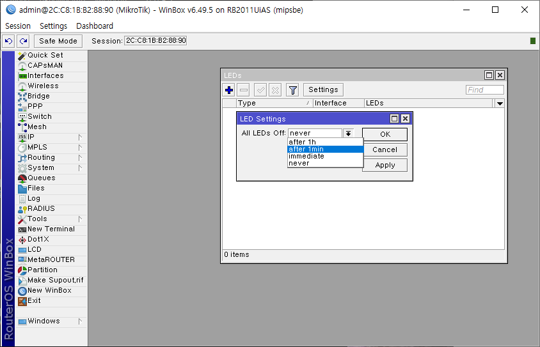This screenshot has width=540, height=347.
Task: Open the Interfaces list
Action: point(52,75)
